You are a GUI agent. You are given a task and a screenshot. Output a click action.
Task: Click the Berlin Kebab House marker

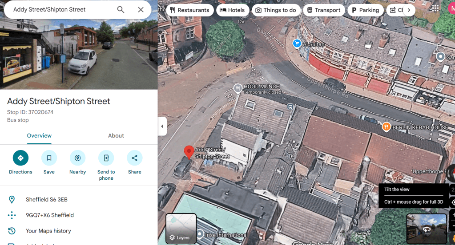coord(386,127)
